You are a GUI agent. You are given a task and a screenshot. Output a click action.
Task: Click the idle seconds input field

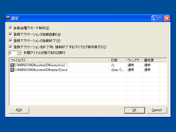tap(13, 53)
